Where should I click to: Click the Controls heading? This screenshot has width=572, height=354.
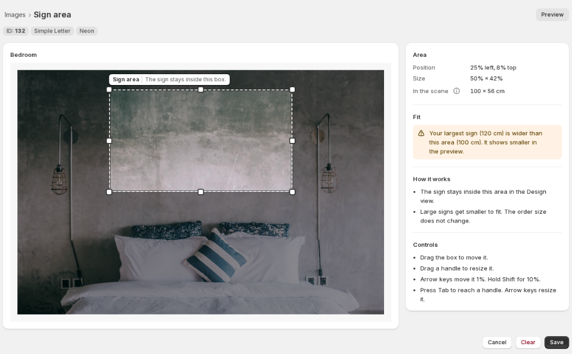point(425,245)
